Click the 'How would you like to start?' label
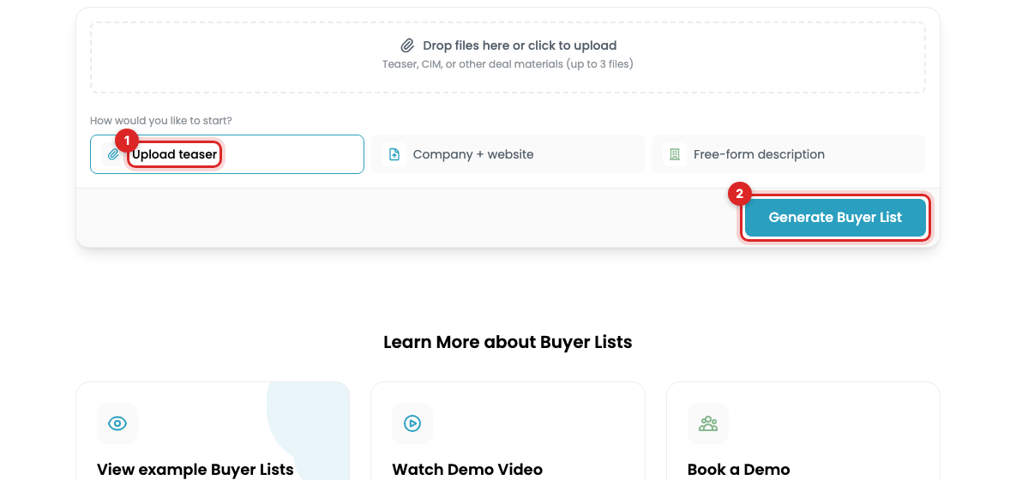The image size is (1016, 480). (x=160, y=121)
